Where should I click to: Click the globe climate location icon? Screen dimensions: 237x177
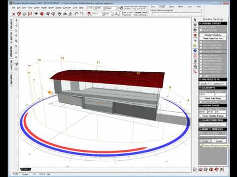click(x=121, y=8)
